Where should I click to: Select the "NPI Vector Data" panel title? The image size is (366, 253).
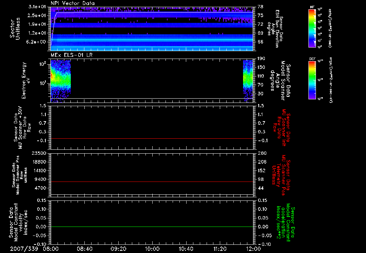(73, 3)
